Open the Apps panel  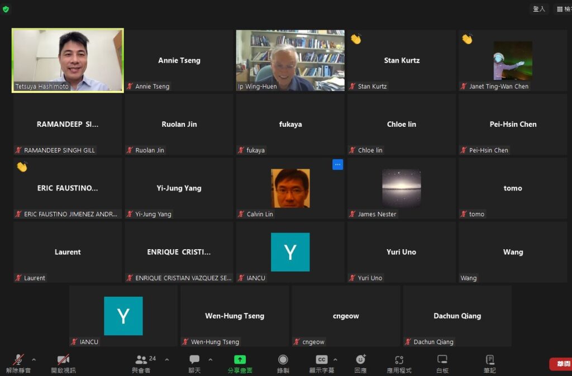pyautogui.click(x=399, y=363)
